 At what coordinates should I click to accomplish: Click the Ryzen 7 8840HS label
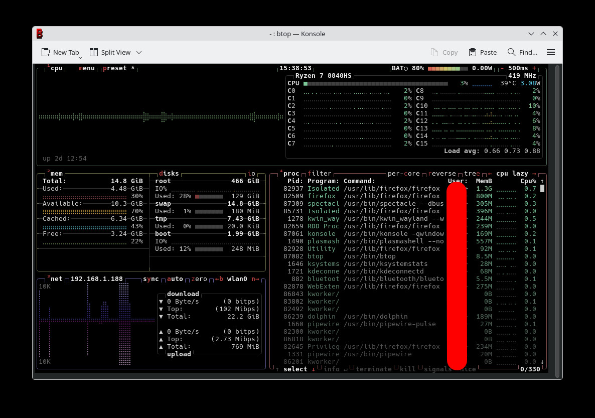[323, 76]
